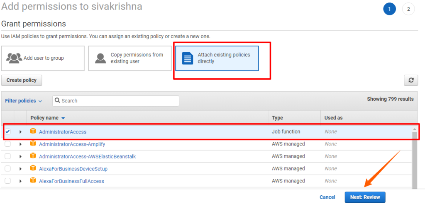Click the Next: Review button
Viewport: 425px width, 204px height.
(x=365, y=197)
